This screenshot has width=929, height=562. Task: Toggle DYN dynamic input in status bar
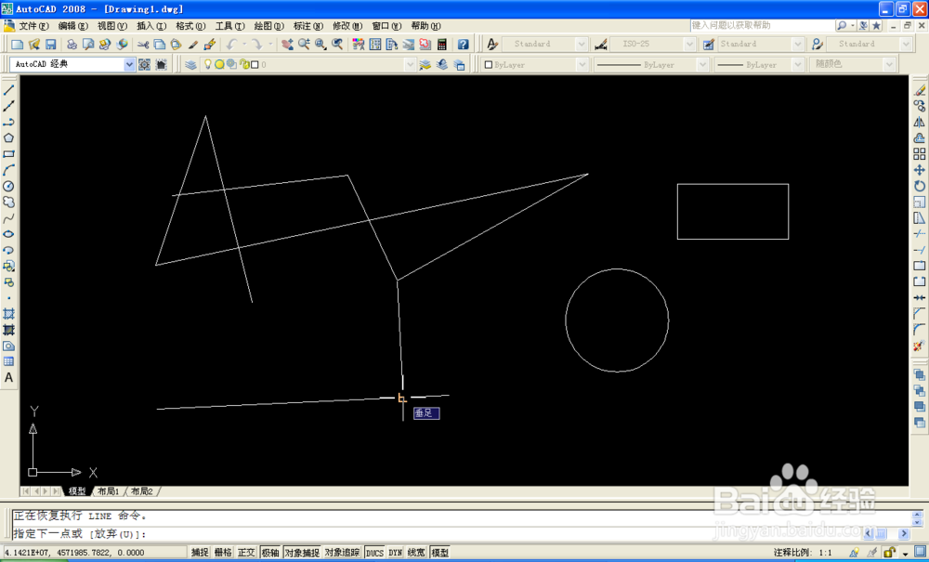(395, 553)
